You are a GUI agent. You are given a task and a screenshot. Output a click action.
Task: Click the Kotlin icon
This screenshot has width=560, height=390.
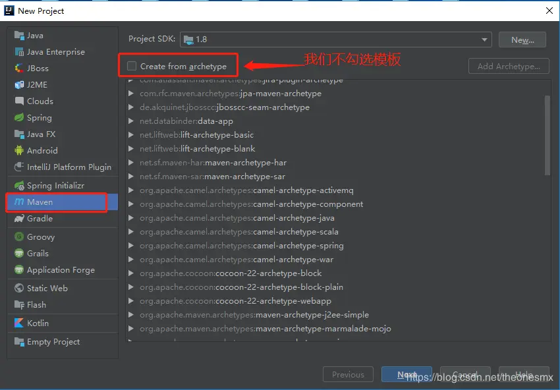pyautogui.click(x=19, y=323)
